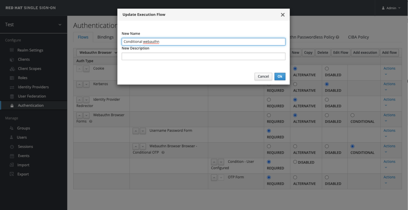This screenshot has height=210, width=408.
Task: Click the Edit Flow button
Action: [x=341, y=53]
